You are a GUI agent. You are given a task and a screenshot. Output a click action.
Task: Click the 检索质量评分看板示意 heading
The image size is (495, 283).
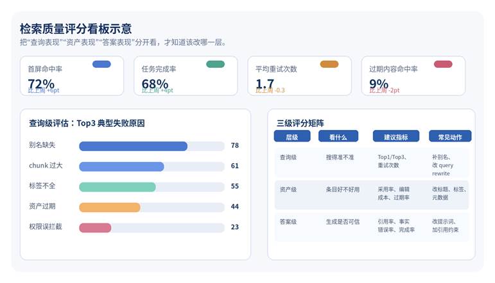pos(76,29)
